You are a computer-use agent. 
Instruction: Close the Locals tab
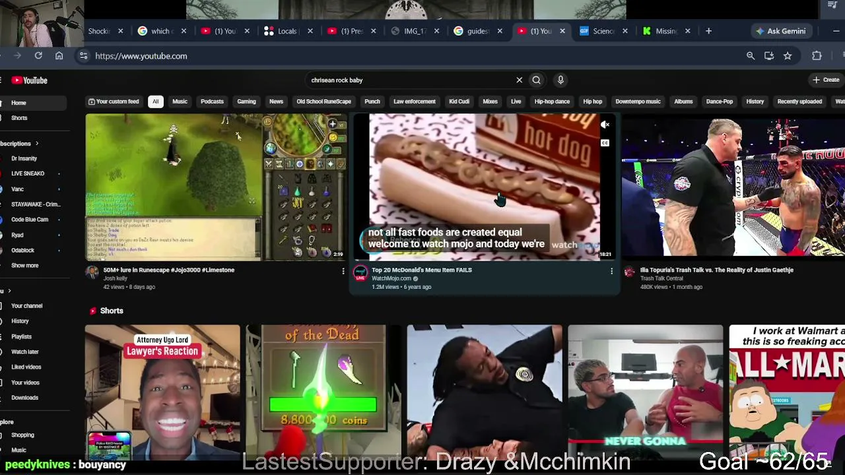point(310,31)
